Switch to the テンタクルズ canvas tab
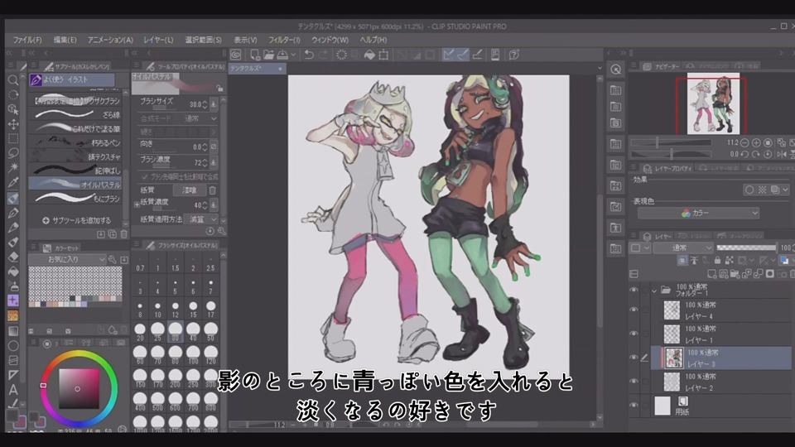This screenshot has width=795, height=447. 257,69
